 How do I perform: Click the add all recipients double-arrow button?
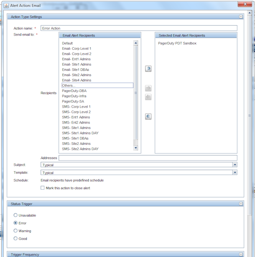(148, 69)
